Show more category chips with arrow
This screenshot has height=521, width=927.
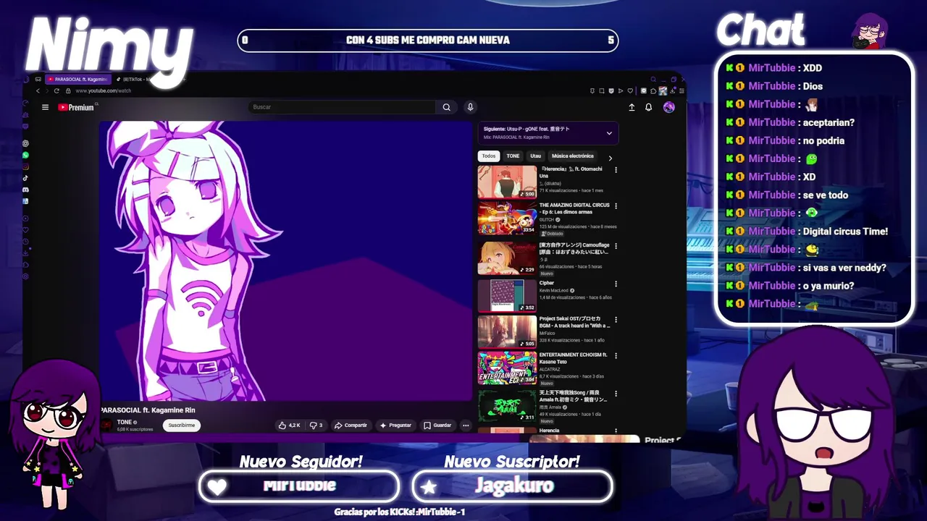click(610, 158)
